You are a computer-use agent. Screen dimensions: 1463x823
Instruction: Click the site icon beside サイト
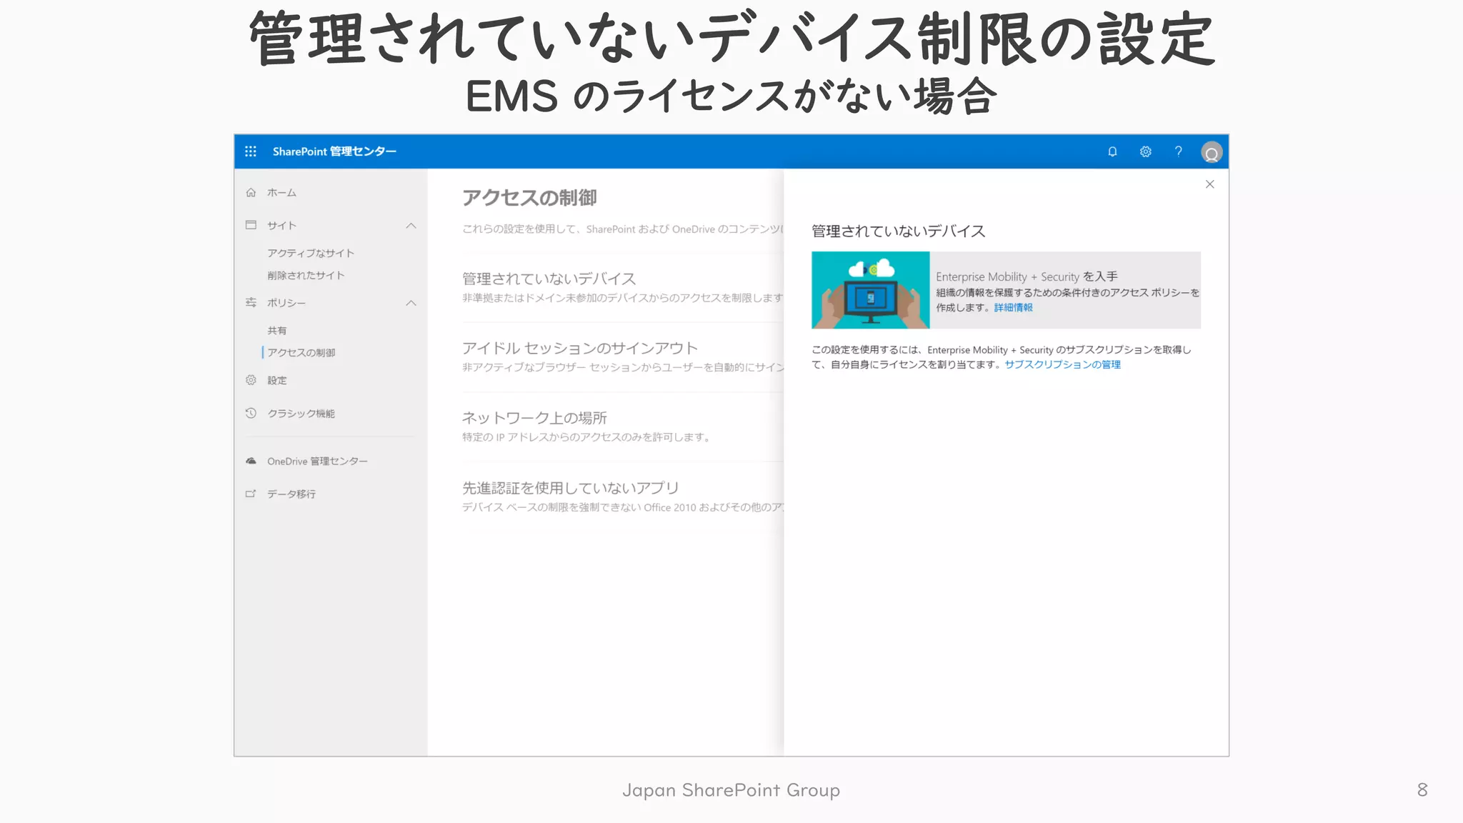(251, 225)
